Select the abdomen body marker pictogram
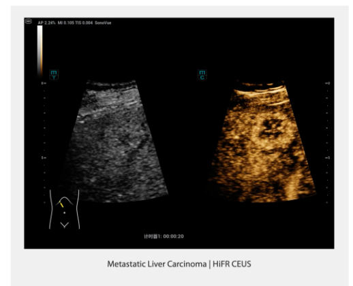353x286 pixels. tap(65, 209)
